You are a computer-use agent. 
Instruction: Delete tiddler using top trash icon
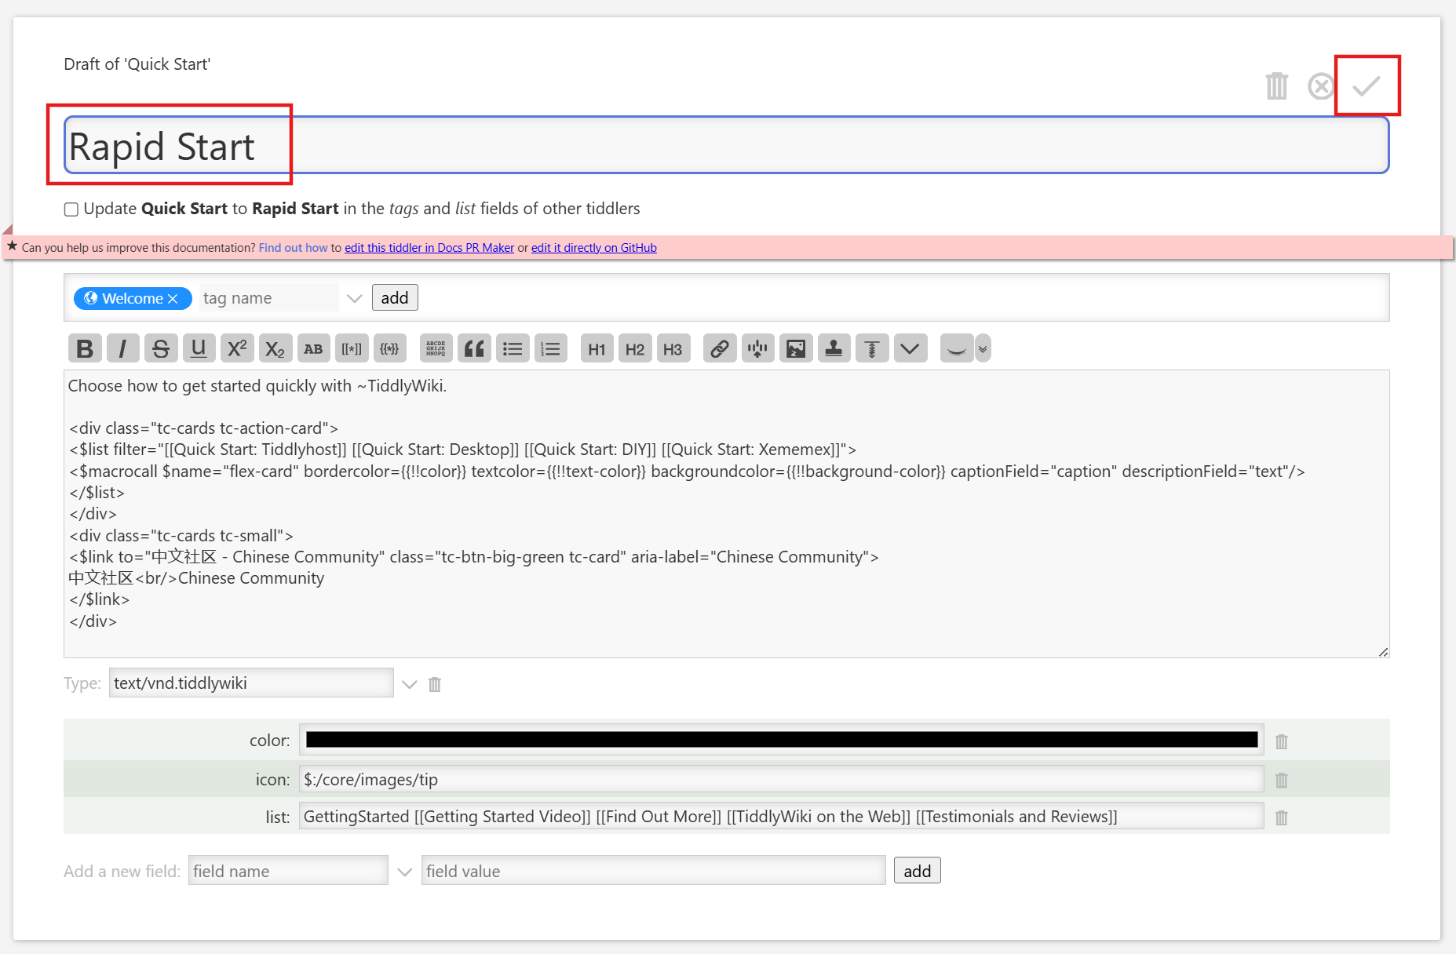point(1277,86)
